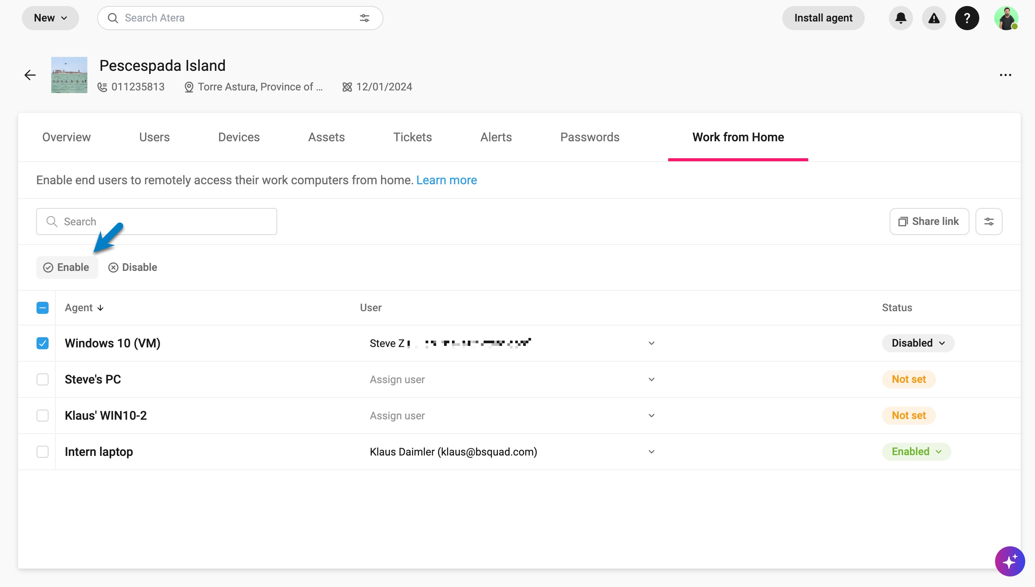Uncheck the Windows 10 (VM) checkbox
Screen dimensions: 1035x587
point(42,344)
